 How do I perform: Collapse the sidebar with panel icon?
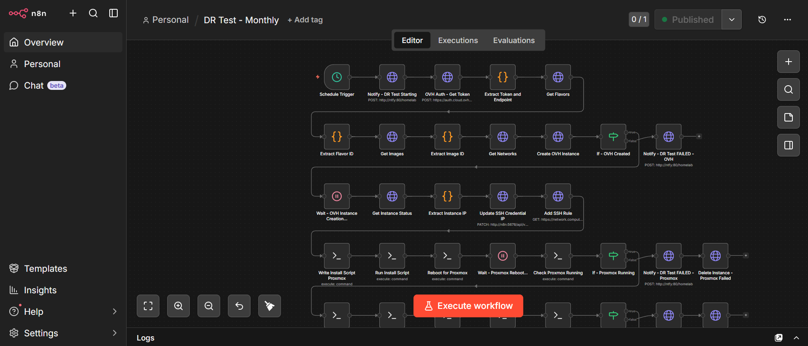(113, 13)
